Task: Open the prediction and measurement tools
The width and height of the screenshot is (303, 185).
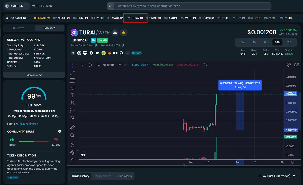Action: click(72, 110)
